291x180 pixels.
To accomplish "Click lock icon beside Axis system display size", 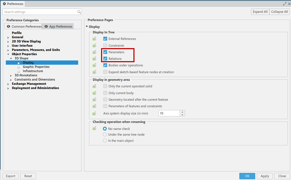I will pos(94,114).
